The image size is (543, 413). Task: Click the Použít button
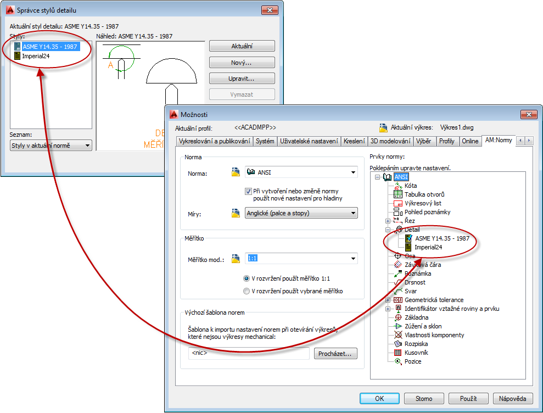tap(468, 399)
